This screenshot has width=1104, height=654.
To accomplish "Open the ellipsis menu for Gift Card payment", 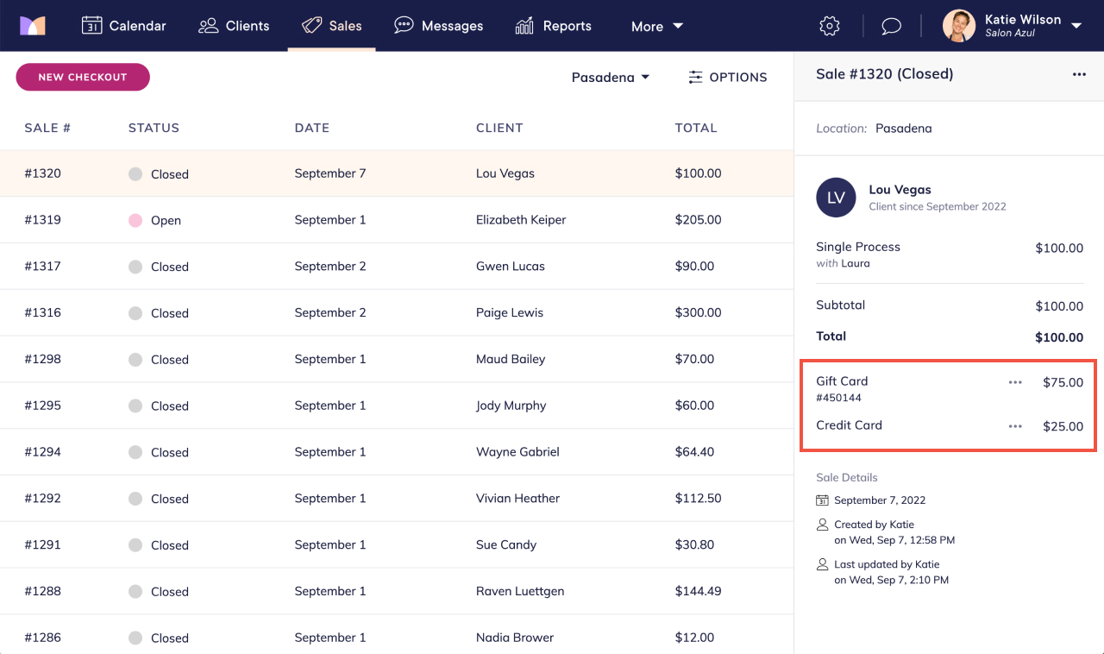I will tap(1014, 381).
